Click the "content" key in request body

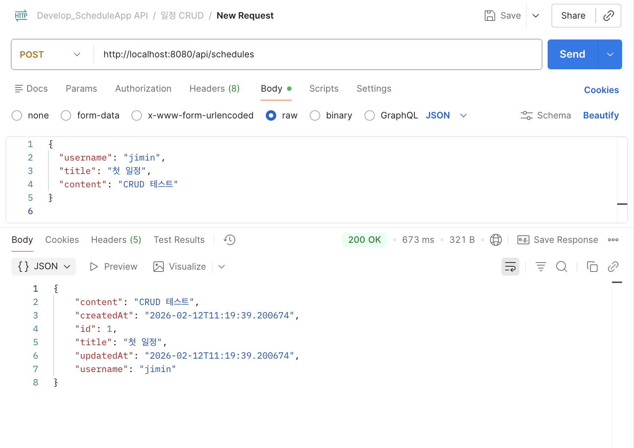[83, 184]
